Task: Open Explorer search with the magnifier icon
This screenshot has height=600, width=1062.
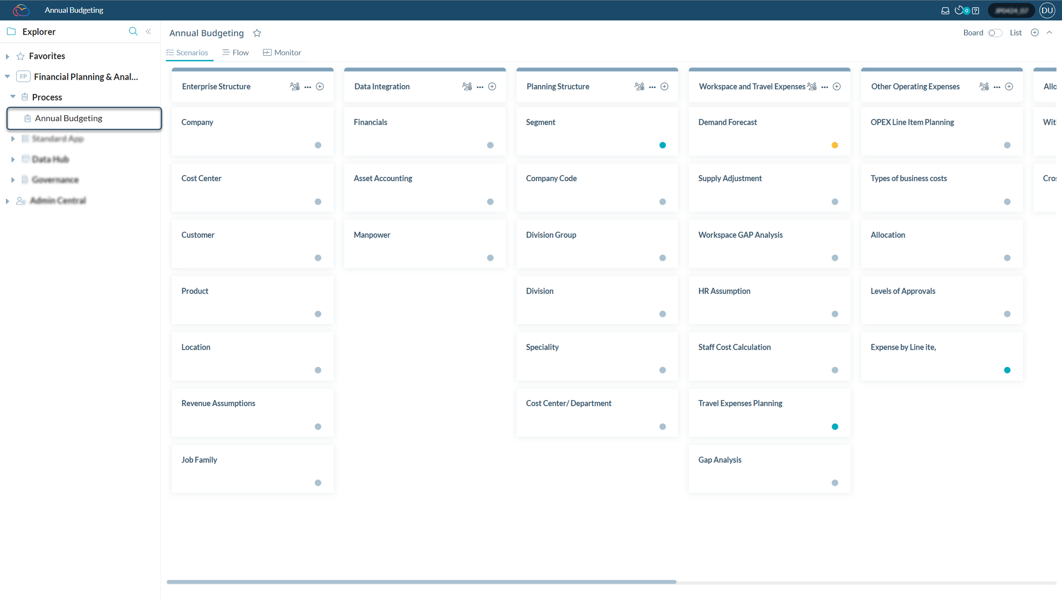Action: pyautogui.click(x=133, y=31)
